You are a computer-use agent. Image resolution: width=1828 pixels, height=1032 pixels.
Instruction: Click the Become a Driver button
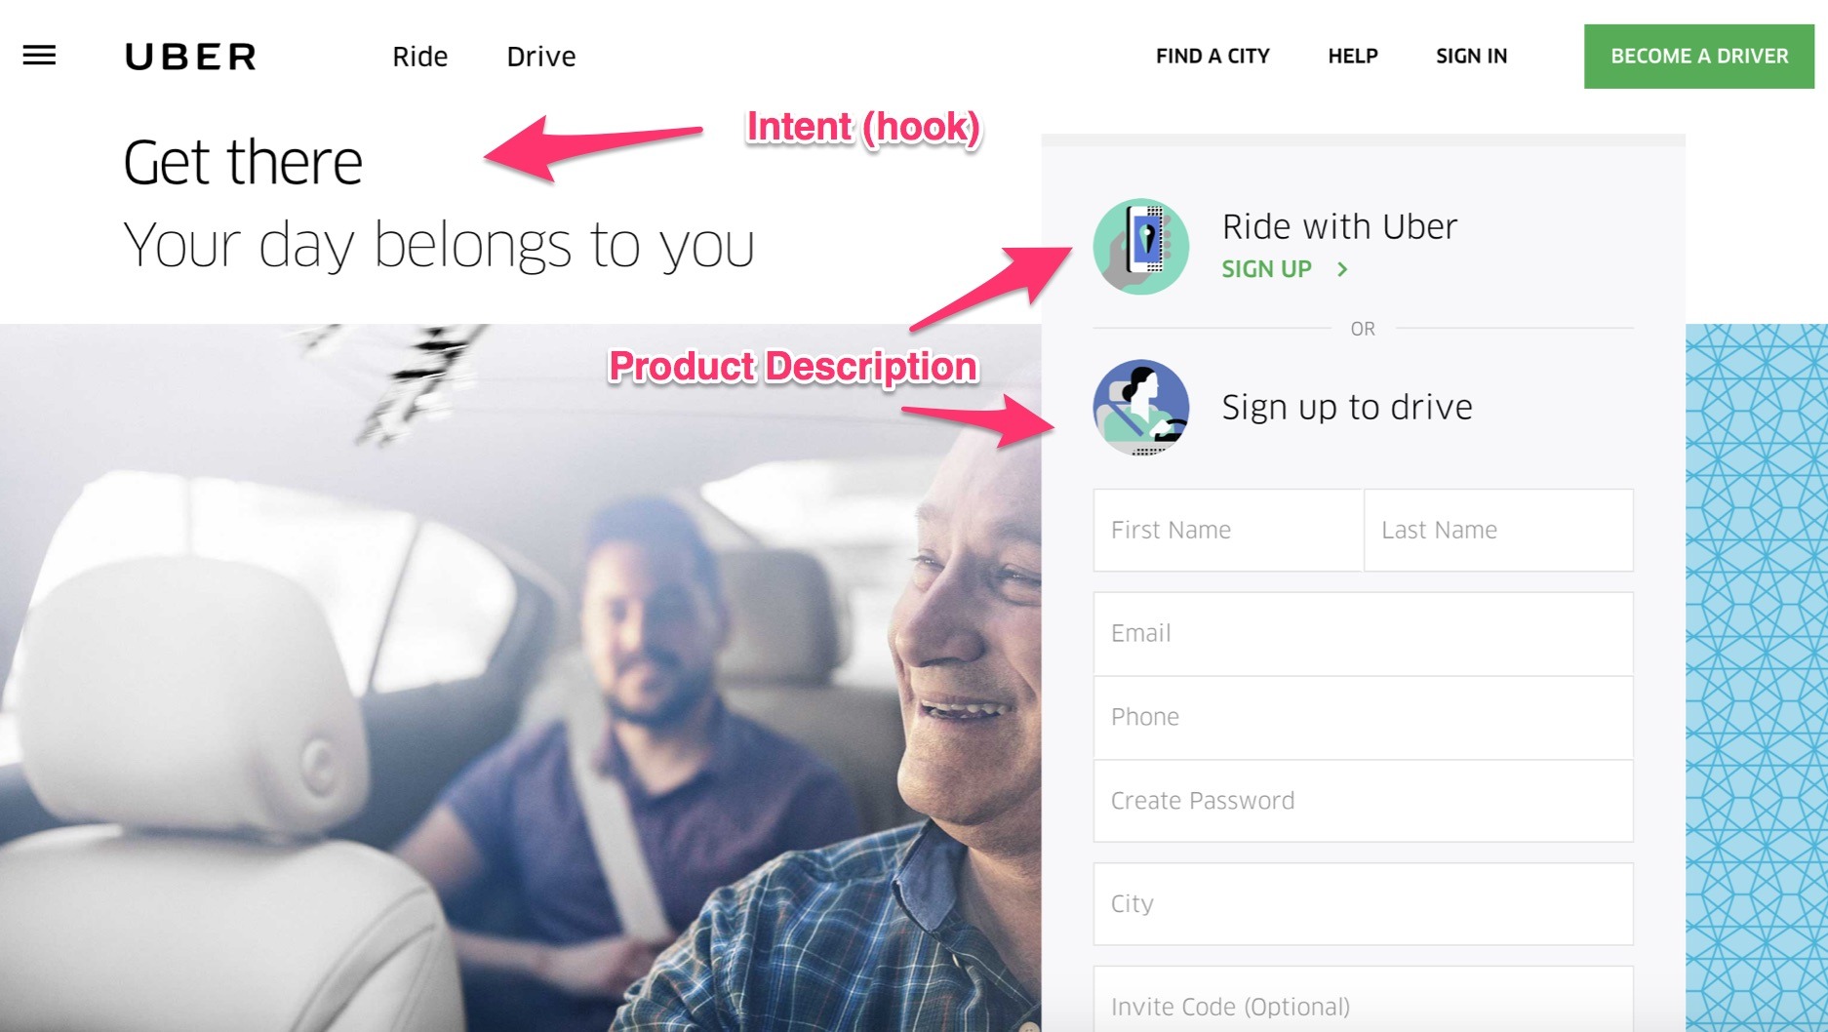[x=1699, y=57]
